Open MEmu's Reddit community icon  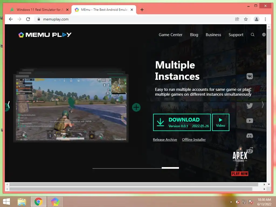coord(250,150)
